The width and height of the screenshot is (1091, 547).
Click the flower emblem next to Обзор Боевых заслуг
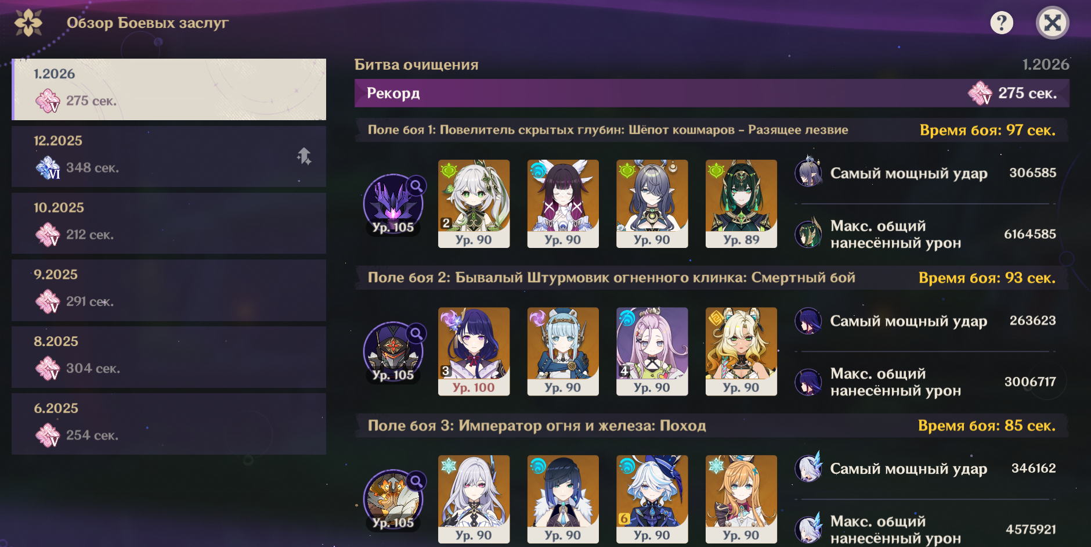[28, 23]
